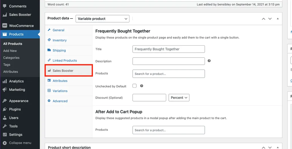The image size is (292, 149).
Task: Click the Frequently Bought Together Title field
Action: pyautogui.click(x=169, y=49)
